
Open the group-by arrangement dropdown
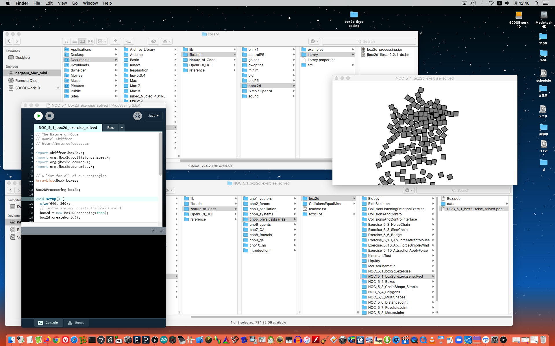tap(102, 41)
